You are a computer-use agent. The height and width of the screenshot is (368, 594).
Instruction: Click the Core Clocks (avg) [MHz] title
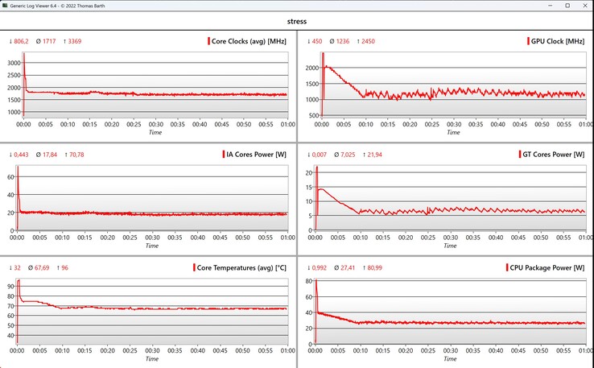tap(250, 41)
